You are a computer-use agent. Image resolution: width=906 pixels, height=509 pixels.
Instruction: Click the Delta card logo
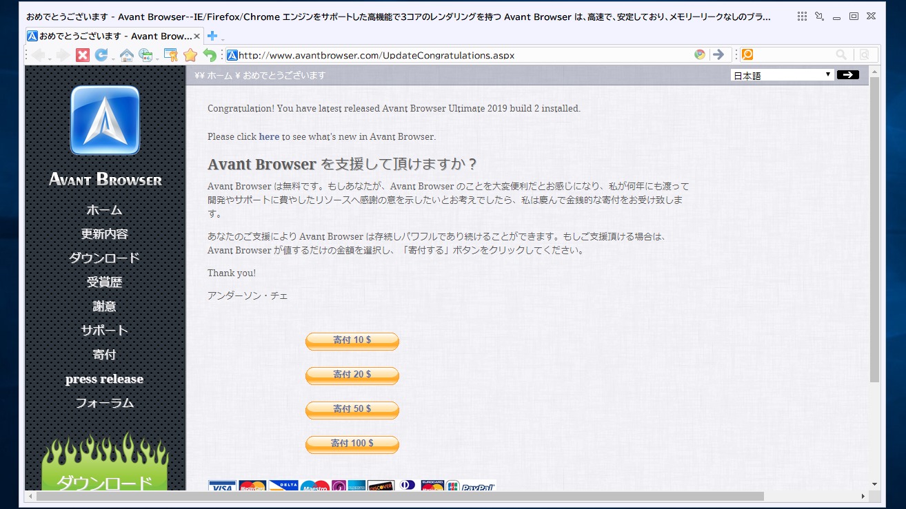(283, 486)
